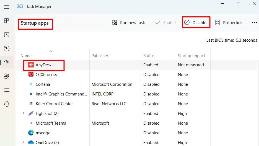Select the Cortana row name
The image size is (259, 146).
(x=43, y=84)
